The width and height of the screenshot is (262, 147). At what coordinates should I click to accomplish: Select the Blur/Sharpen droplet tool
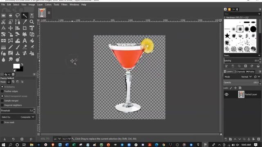tap(3, 60)
